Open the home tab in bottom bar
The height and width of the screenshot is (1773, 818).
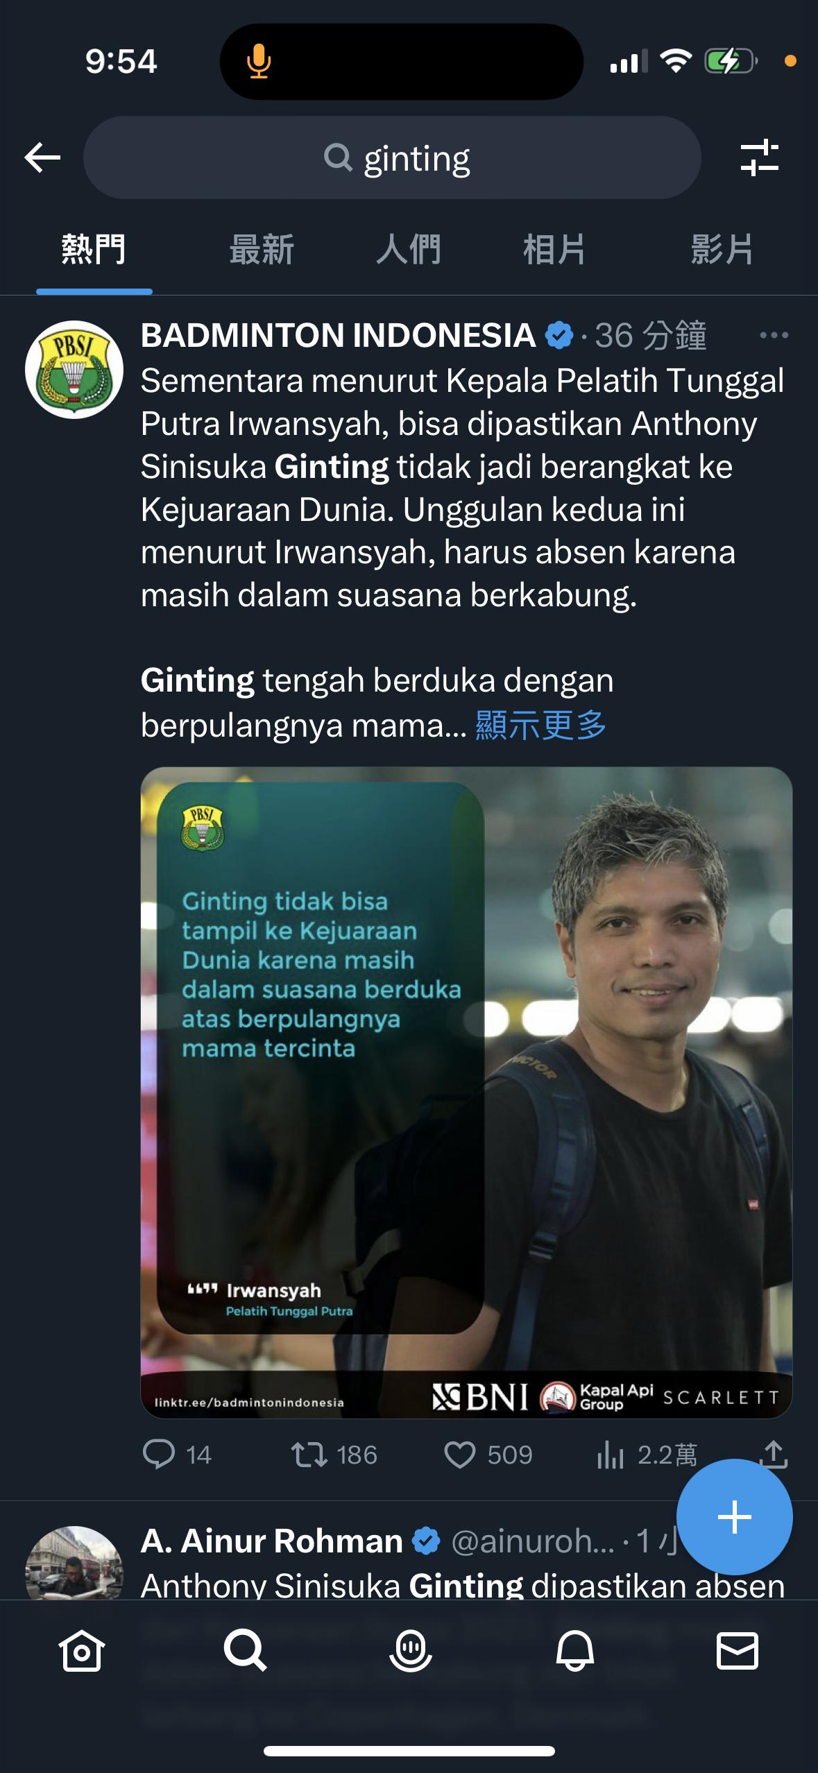[x=81, y=1650]
